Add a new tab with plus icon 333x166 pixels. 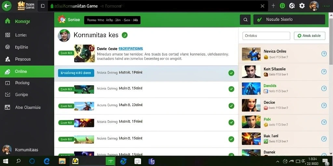click(273, 6)
